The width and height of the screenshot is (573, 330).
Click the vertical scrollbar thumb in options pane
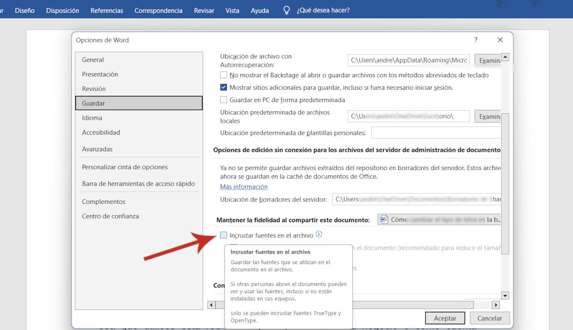click(505, 184)
